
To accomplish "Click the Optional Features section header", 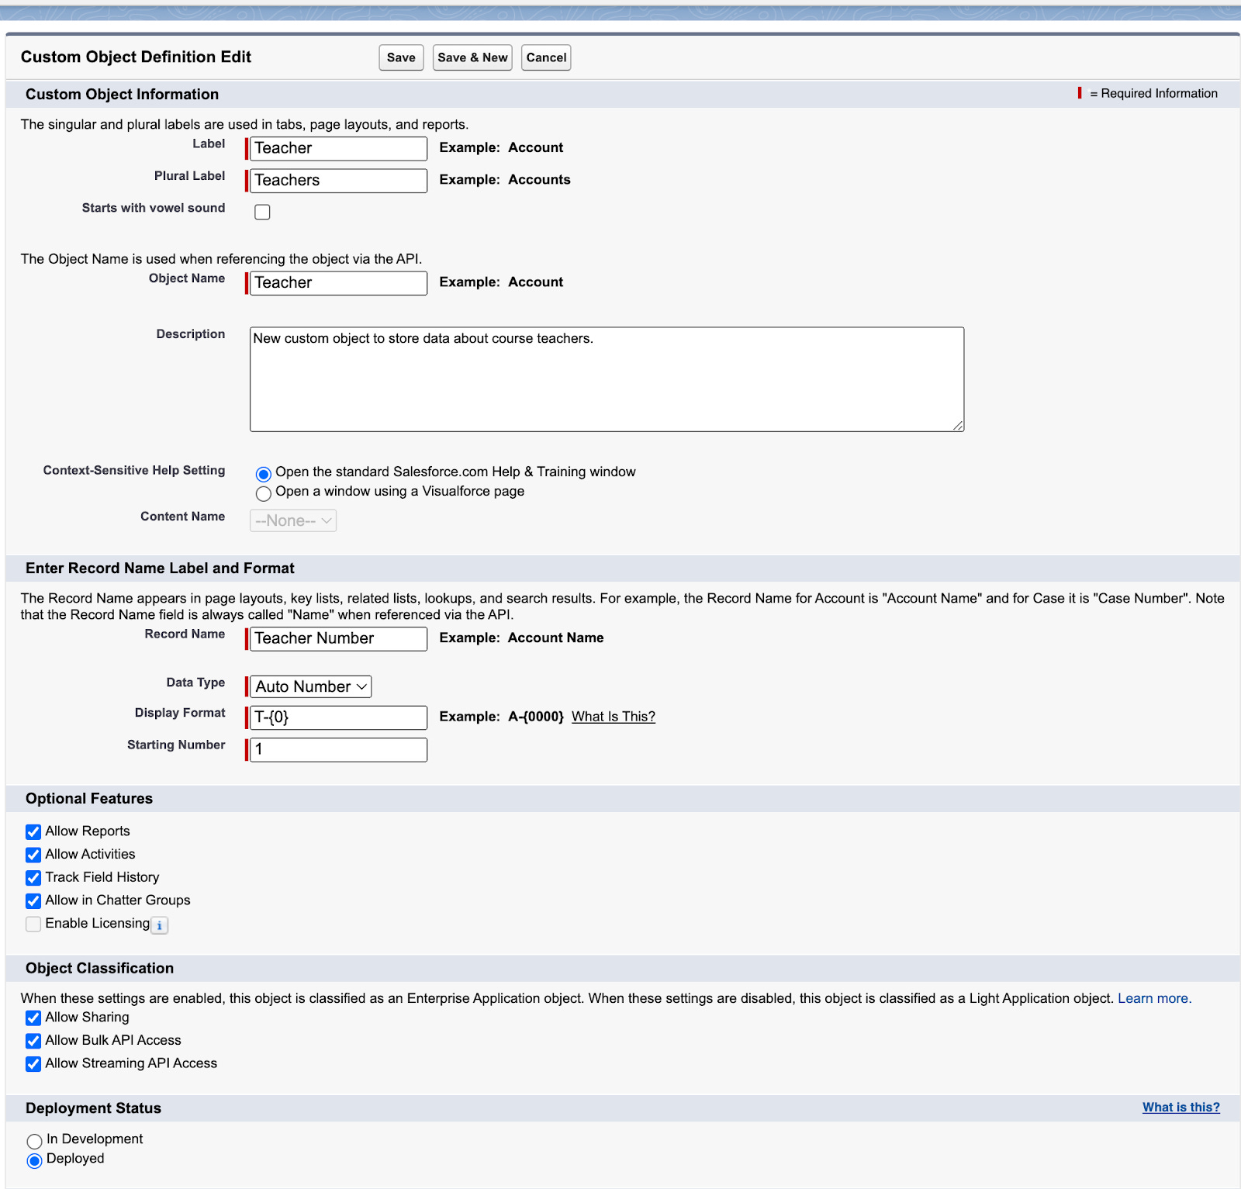I will point(89,799).
